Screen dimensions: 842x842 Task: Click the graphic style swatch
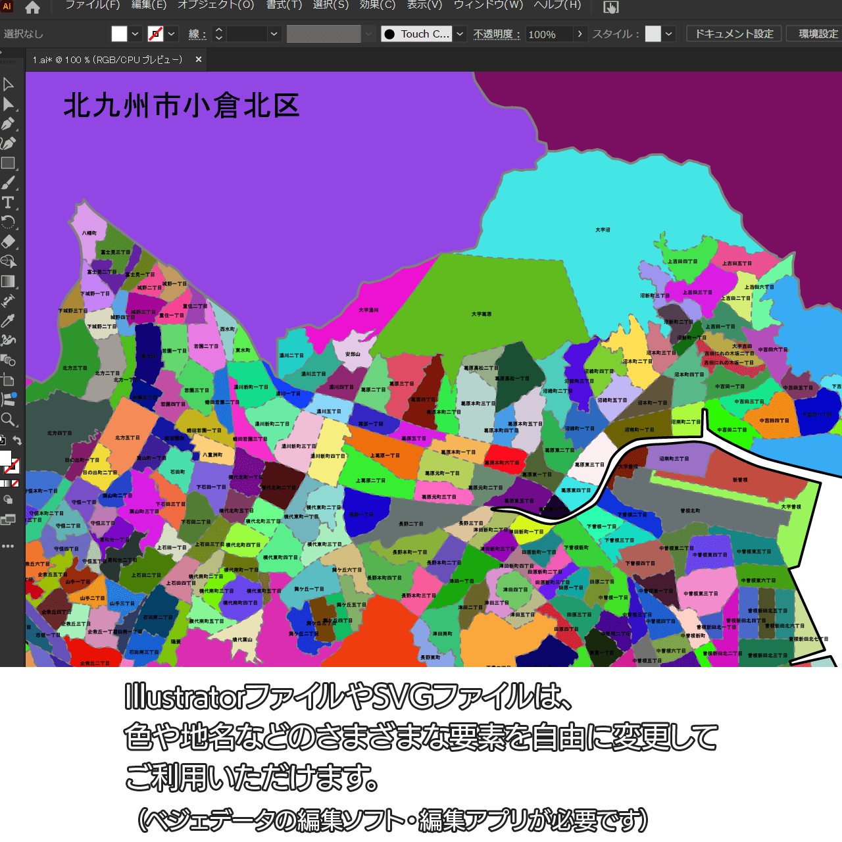653,34
